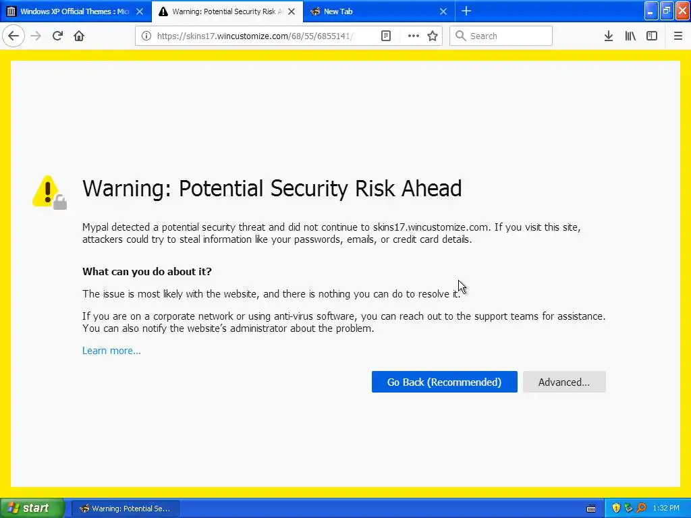
Task: Reload the current page
Action: (x=58, y=36)
